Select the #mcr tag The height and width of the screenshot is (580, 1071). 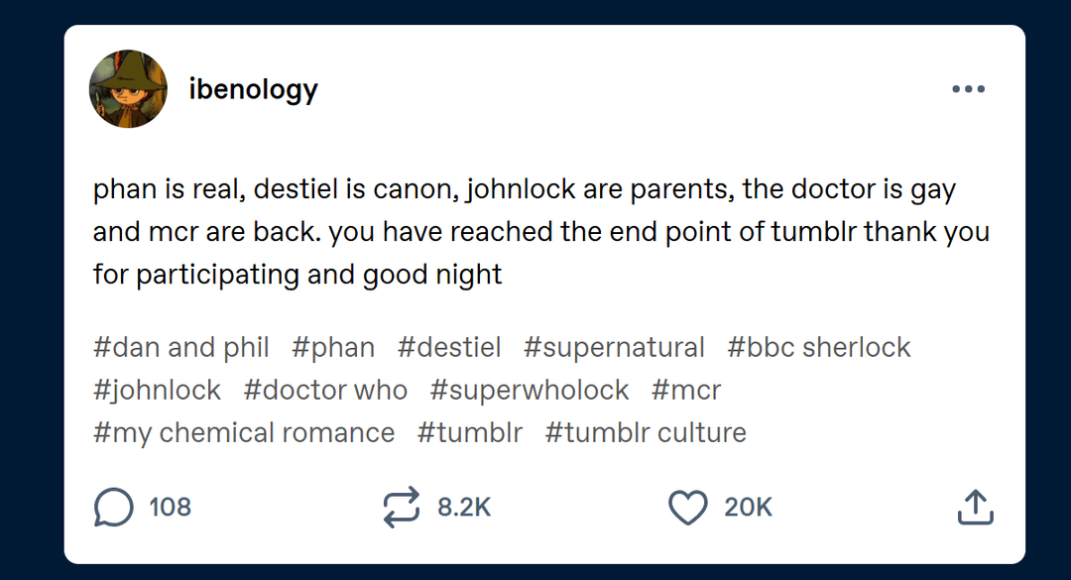pos(686,391)
